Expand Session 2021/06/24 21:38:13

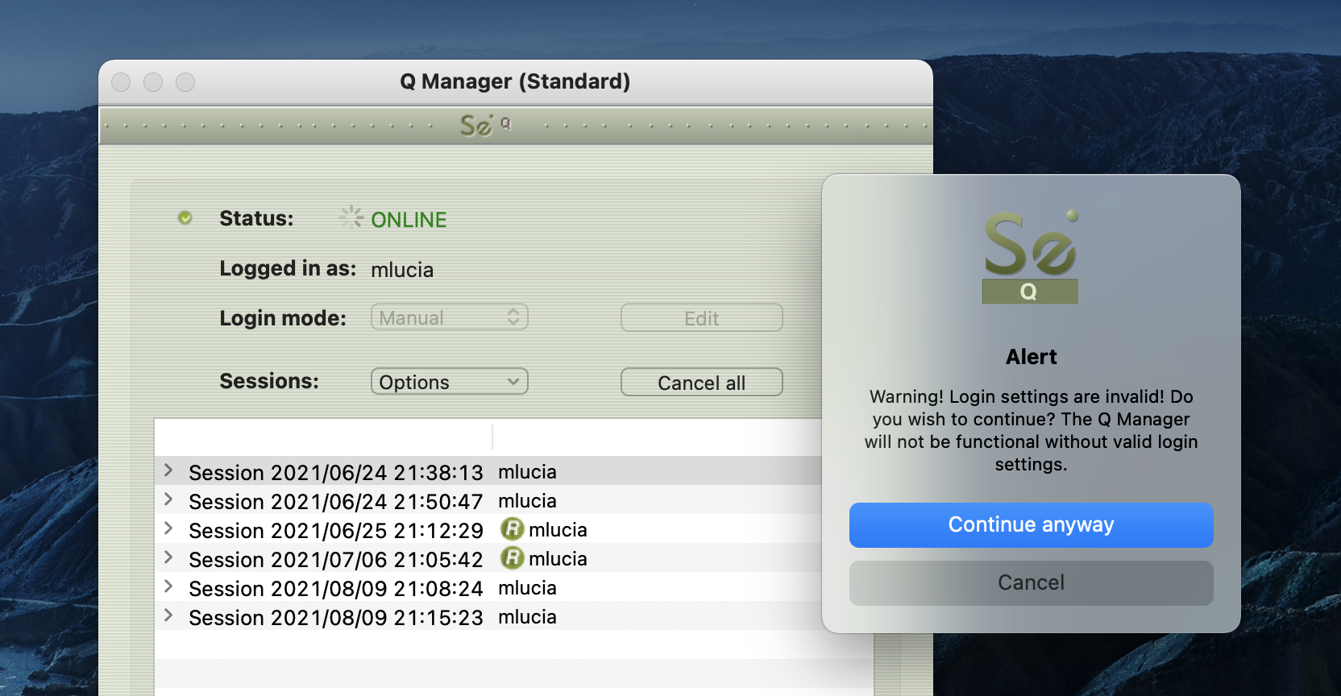[168, 470]
